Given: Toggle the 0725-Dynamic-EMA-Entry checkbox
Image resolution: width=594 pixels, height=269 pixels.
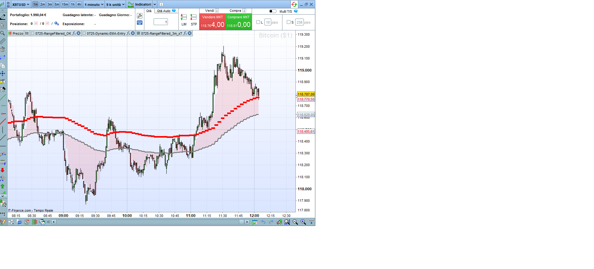Looking at the screenshot, I should pos(84,33).
